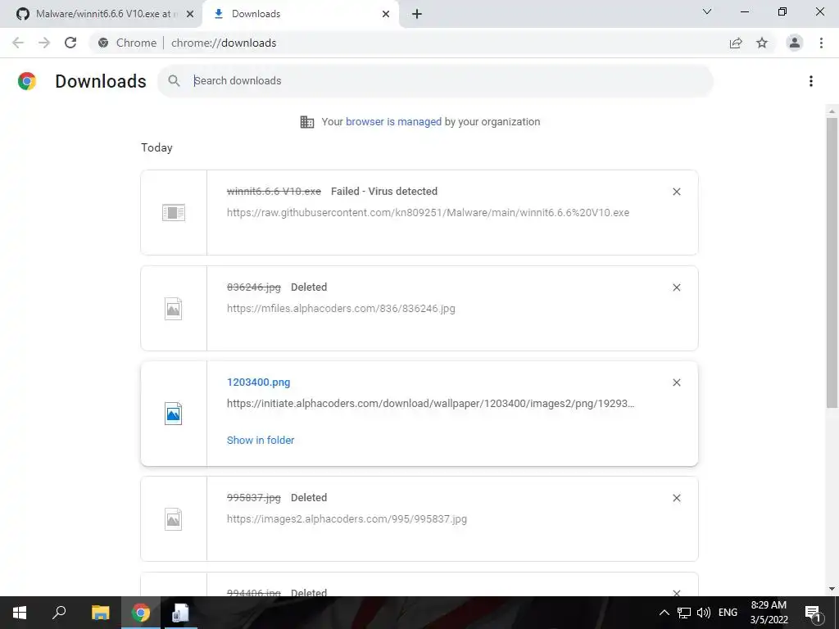Click the struck-through 836246.jpg file name
This screenshot has height=629, width=839.
point(254,287)
